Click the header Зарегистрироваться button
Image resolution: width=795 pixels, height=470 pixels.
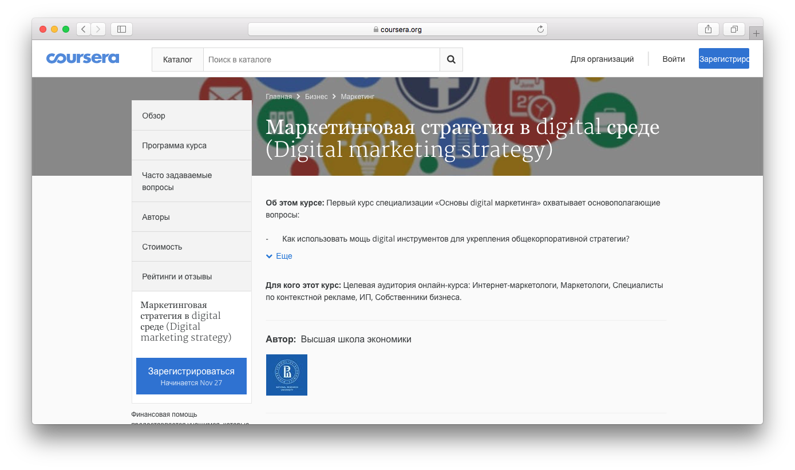[724, 58]
